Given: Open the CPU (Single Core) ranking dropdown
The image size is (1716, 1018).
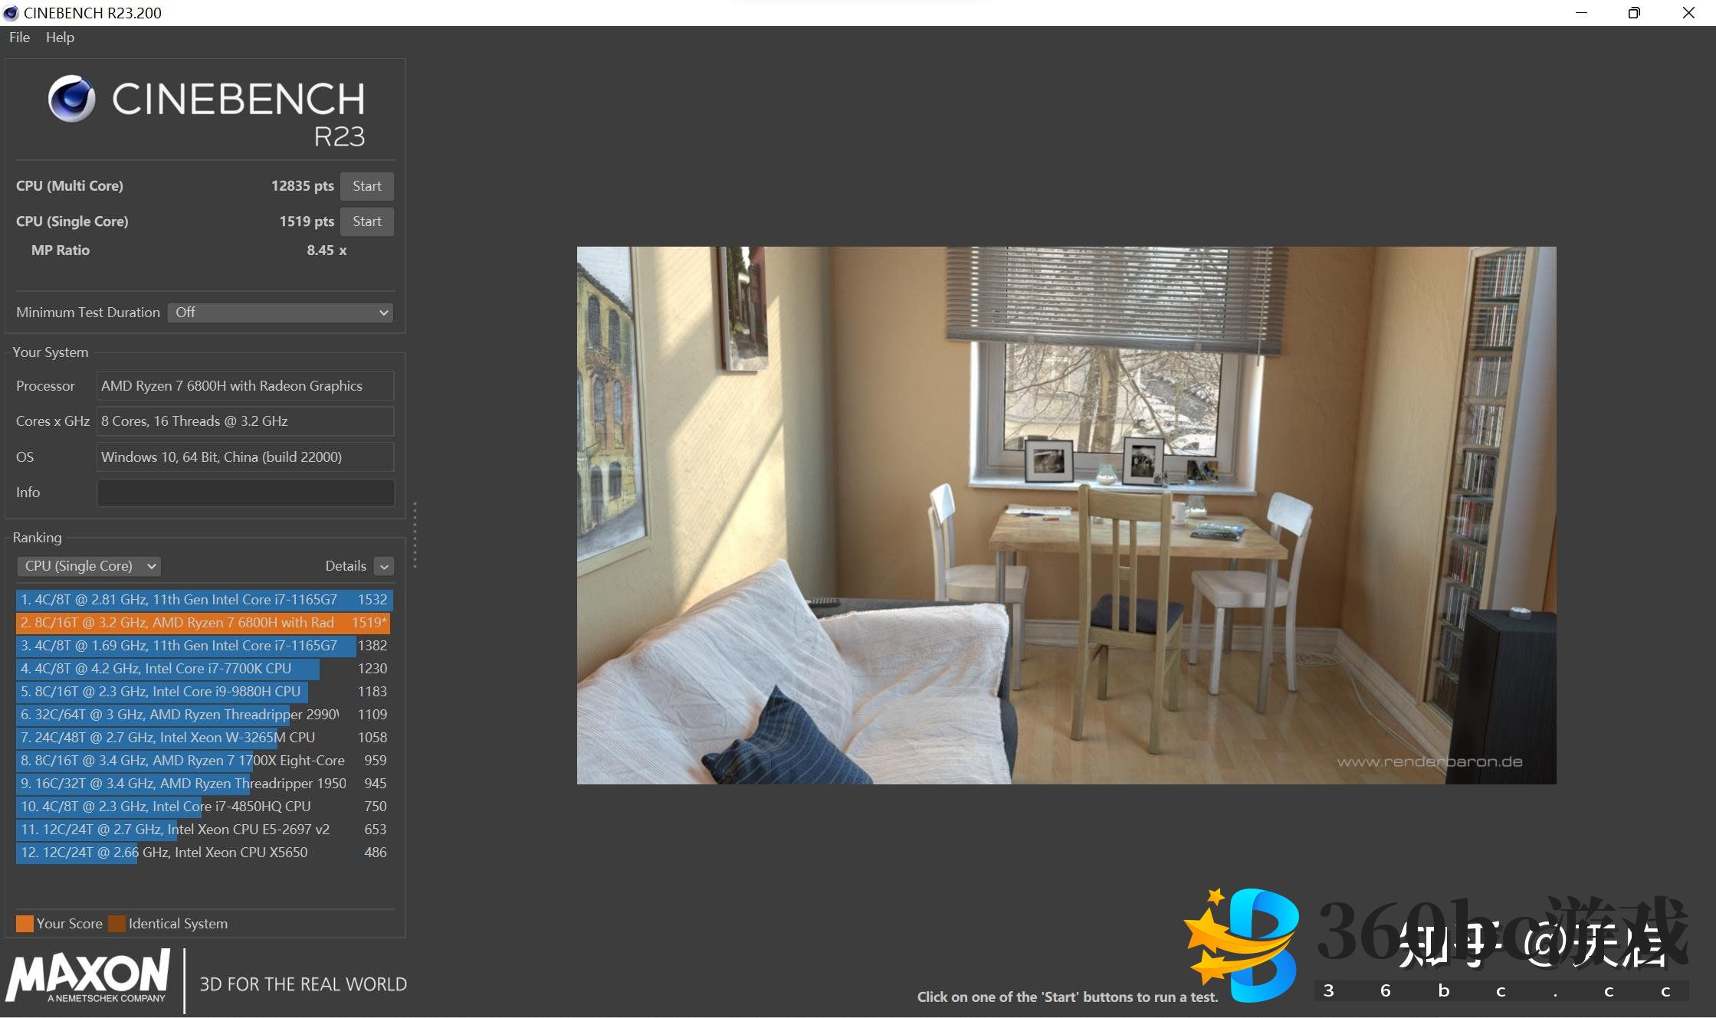Looking at the screenshot, I should click(88, 566).
